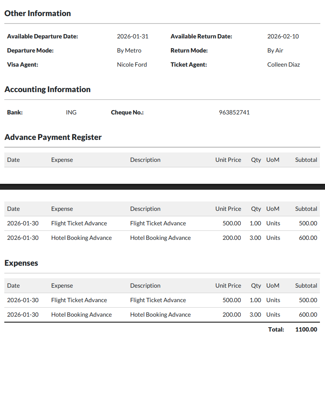
Task: Click the Accounting Information heading
Action: click(47, 89)
